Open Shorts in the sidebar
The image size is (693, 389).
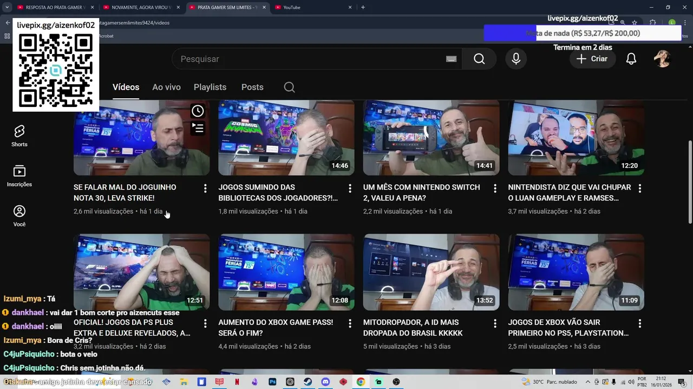(19, 136)
